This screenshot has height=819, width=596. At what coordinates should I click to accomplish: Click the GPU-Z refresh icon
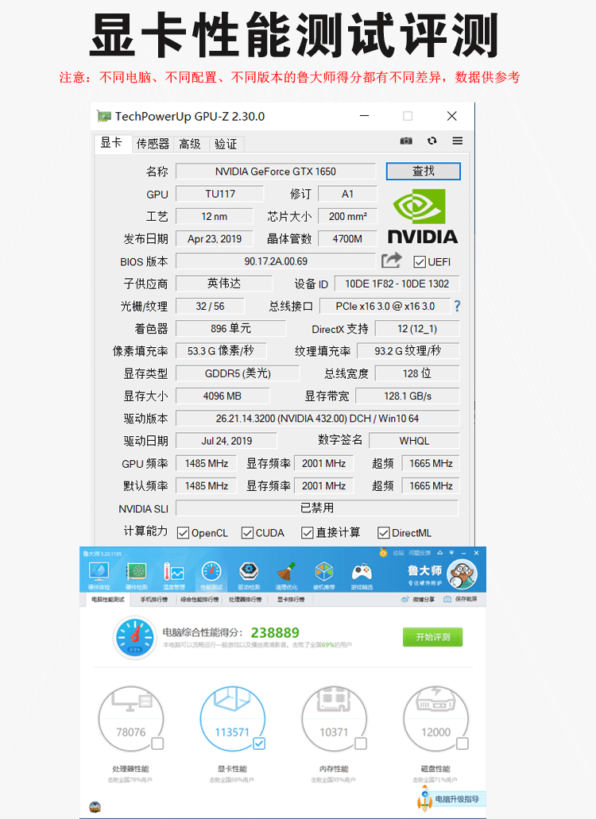click(432, 141)
